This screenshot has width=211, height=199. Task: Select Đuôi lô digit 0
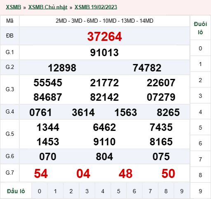tap(200, 48)
